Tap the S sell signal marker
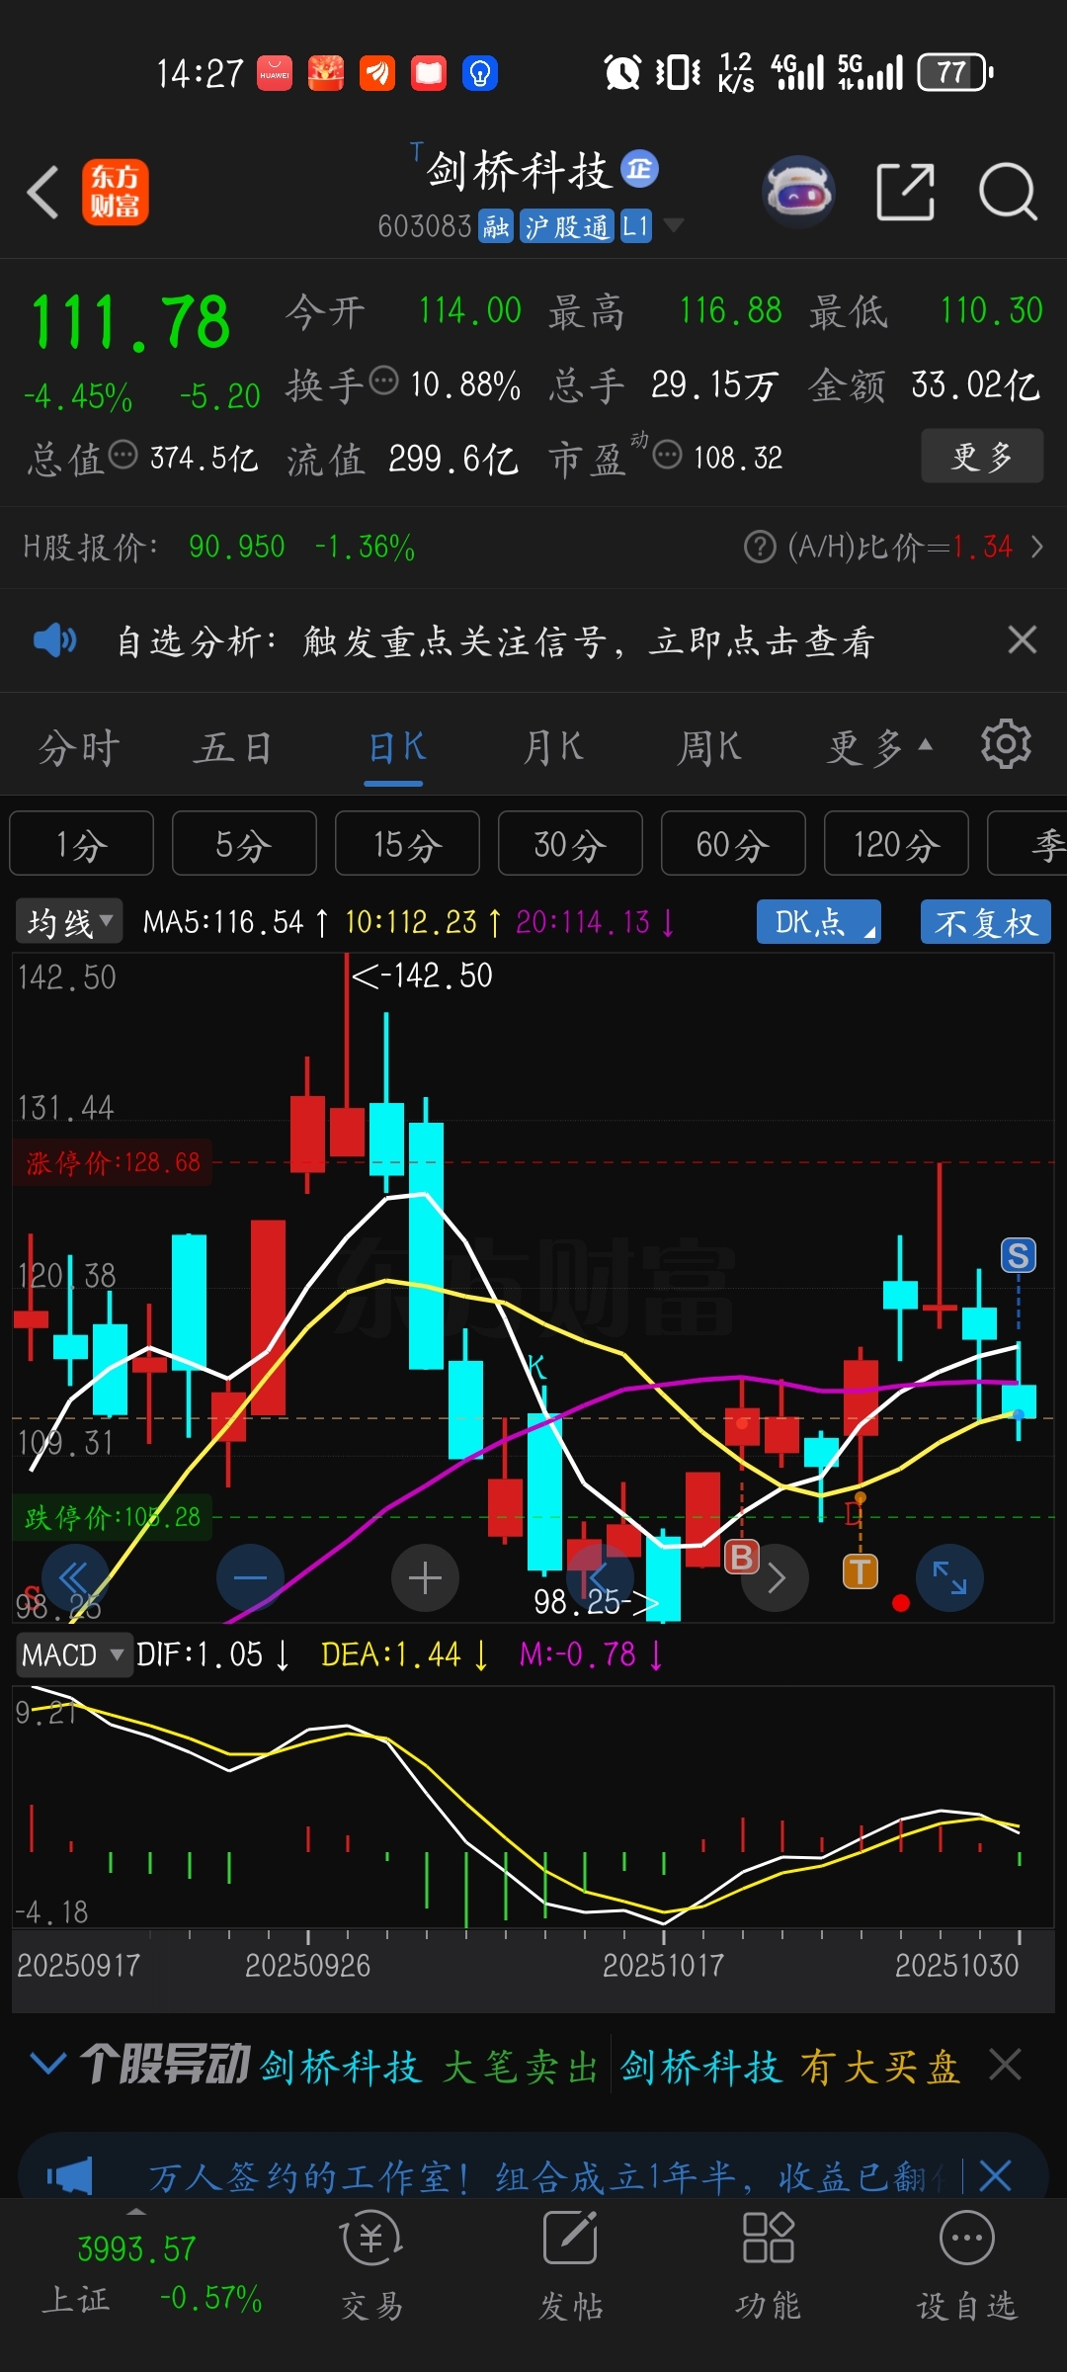 point(1019,1255)
